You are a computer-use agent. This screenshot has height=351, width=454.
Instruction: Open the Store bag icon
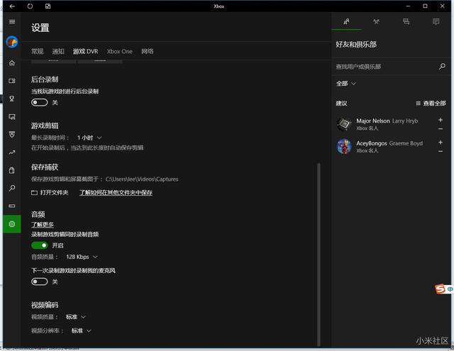(12, 170)
